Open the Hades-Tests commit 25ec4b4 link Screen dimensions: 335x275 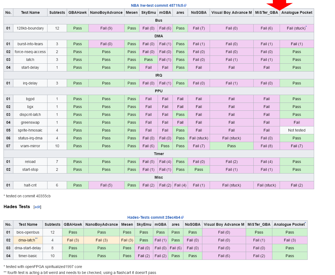154,217
